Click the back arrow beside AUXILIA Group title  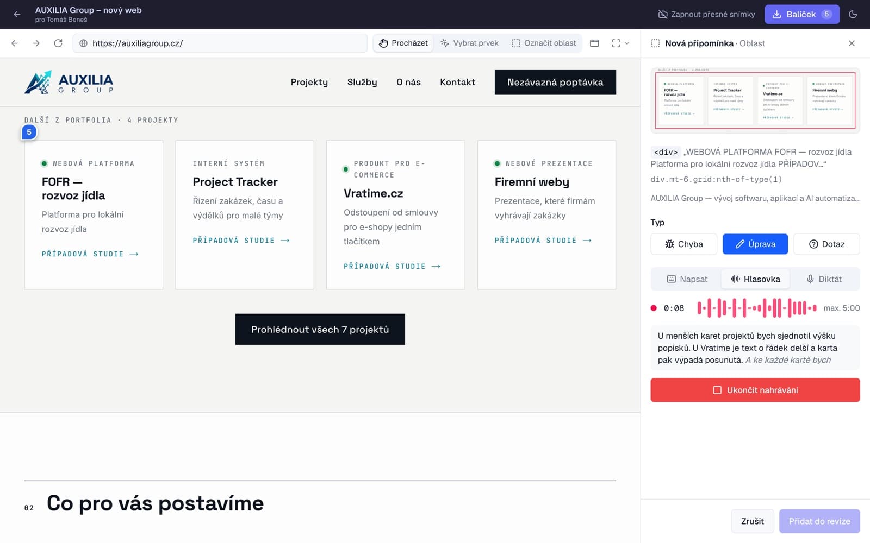[17, 15]
